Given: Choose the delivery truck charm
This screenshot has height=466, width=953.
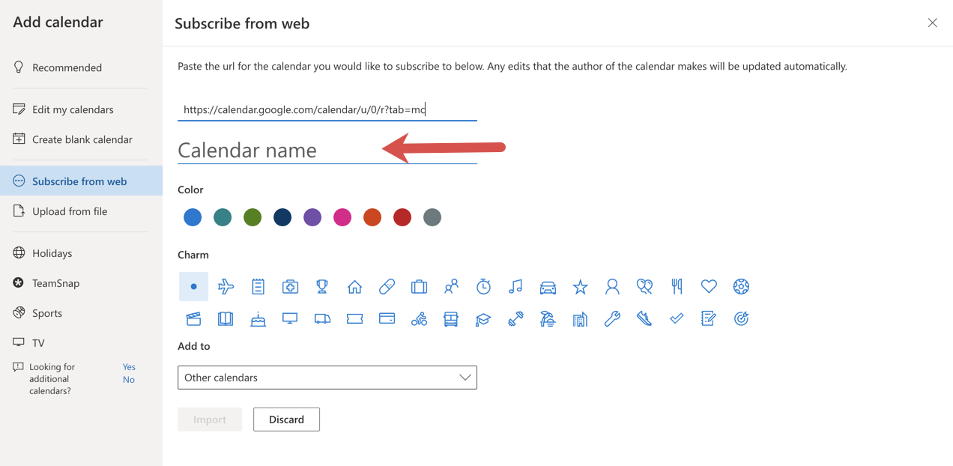Looking at the screenshot, I should click(x=322, y=318).
